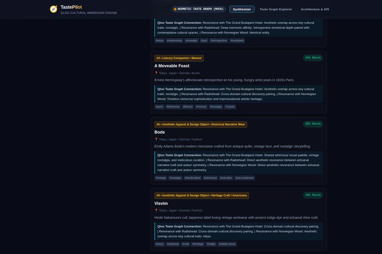
Task: Click the #paris tag
Action: (159, 107)
